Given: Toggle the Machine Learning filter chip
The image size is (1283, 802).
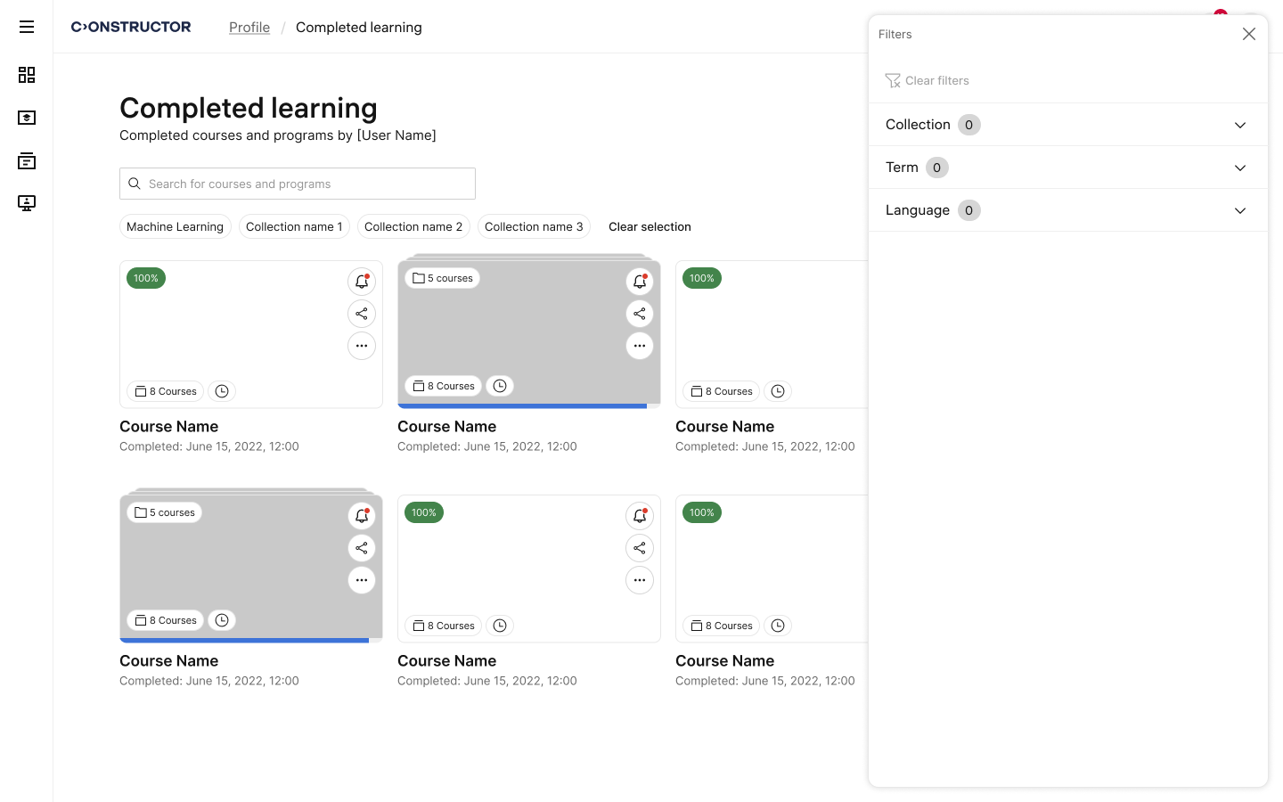Looking at the screenshot, I should pyautogui.click(x=175, y=226).
